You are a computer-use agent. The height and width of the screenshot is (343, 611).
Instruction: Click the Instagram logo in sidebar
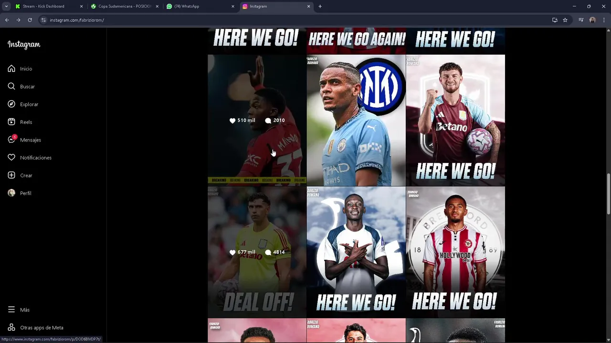point(24,45)
